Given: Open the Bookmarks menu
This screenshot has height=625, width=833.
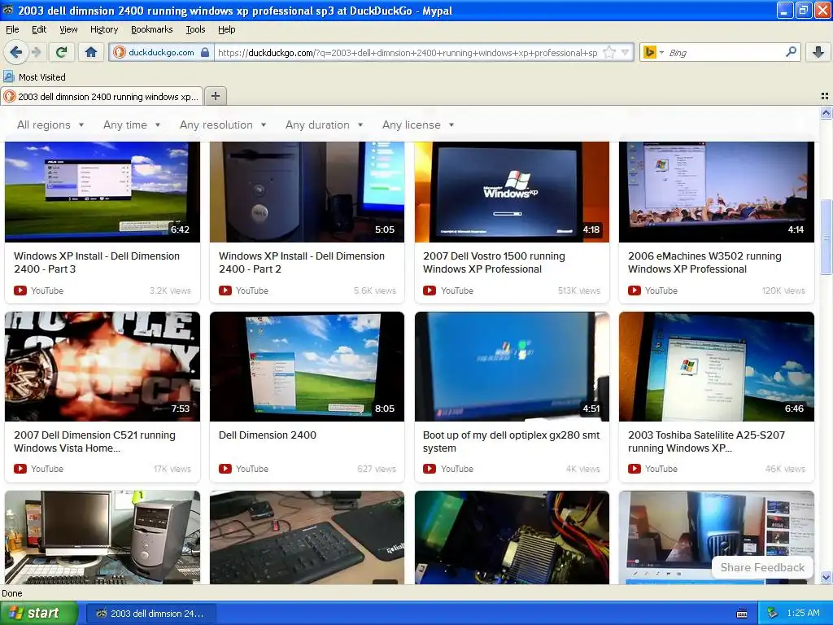Looking at the screenshot, I should pyautogui.click(x=152, y=29).
